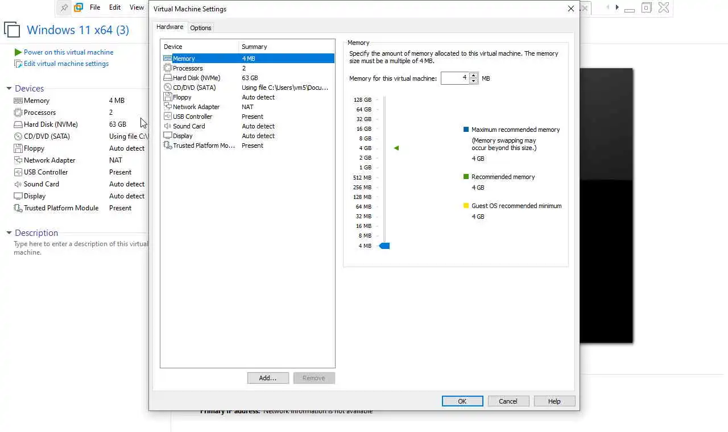Click the Network Adapter icon in settings list

(x=168, y=107)
